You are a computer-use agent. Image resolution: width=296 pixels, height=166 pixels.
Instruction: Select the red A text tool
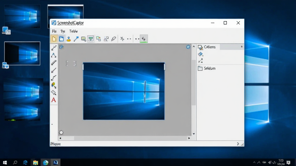point(53,100)
